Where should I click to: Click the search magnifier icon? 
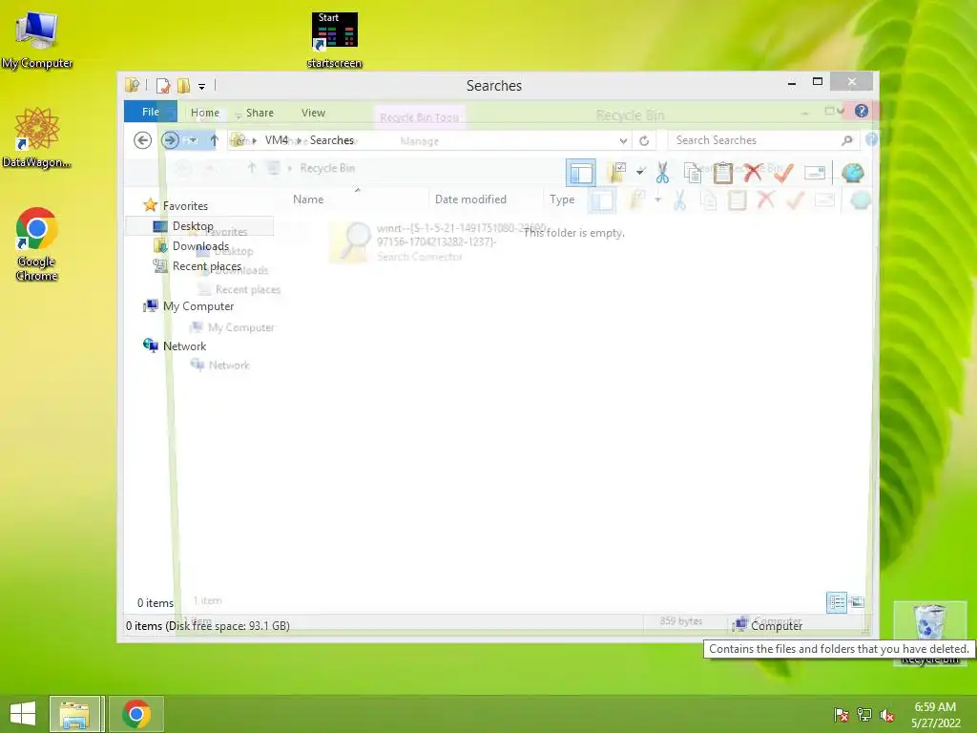pyautogui.click(x=847, y=141)
